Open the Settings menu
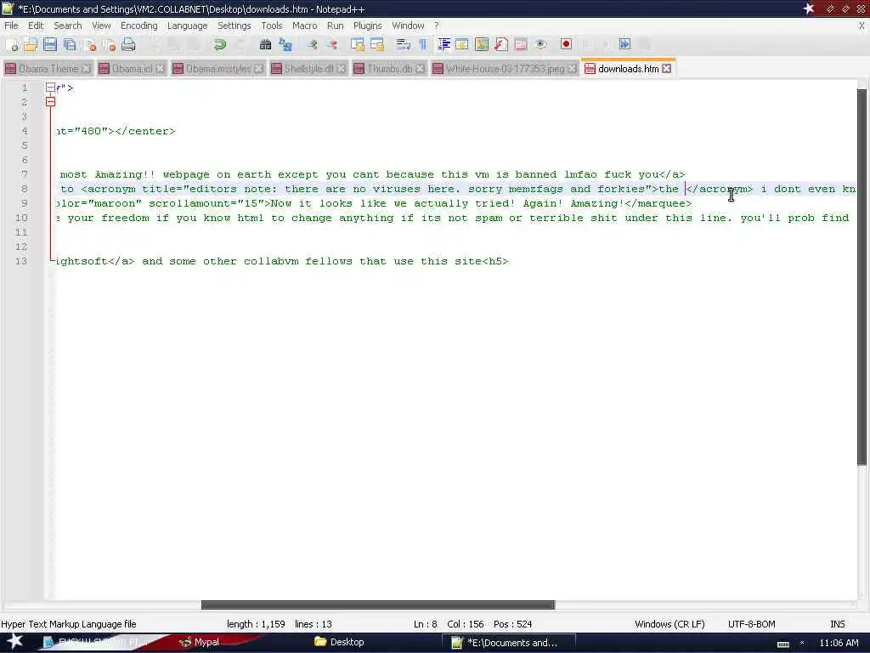The height and width of the screenshot is (653, 870). coord(234,26)
